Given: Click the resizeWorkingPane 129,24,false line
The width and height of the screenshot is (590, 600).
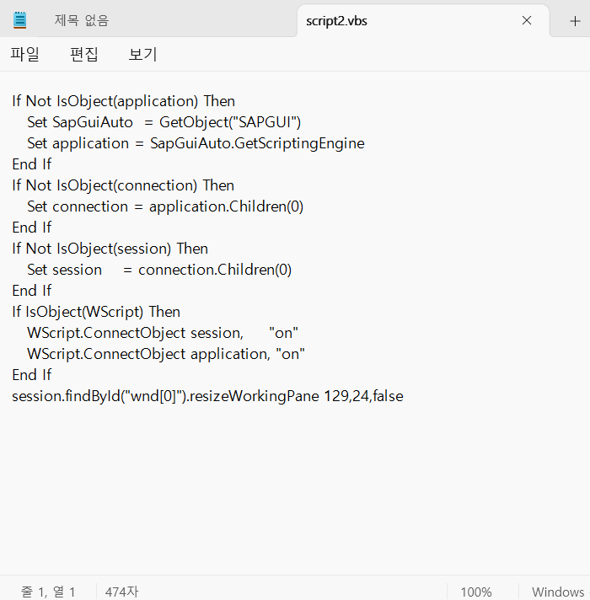Looking at the screenshot, I should pyautogui.click(x=207, y=396).
